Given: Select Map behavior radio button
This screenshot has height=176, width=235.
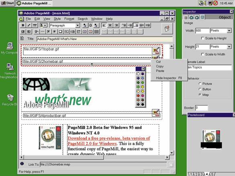Looking at the screenshot, I should [x=200, y=95].
